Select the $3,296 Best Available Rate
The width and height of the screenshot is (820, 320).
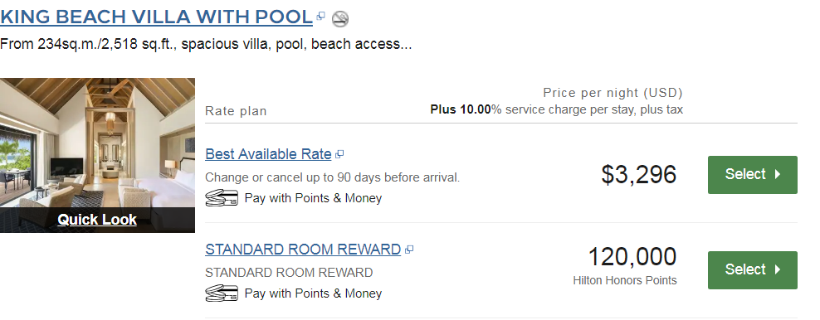click(x=753, y=174)
